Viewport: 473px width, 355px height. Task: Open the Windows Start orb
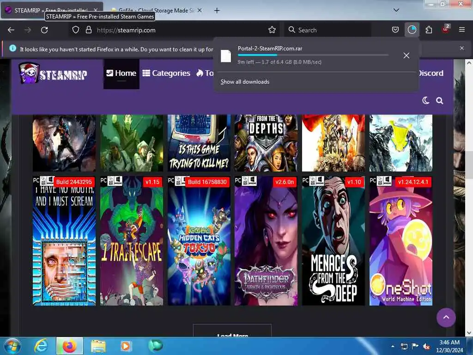pos(12,346)
